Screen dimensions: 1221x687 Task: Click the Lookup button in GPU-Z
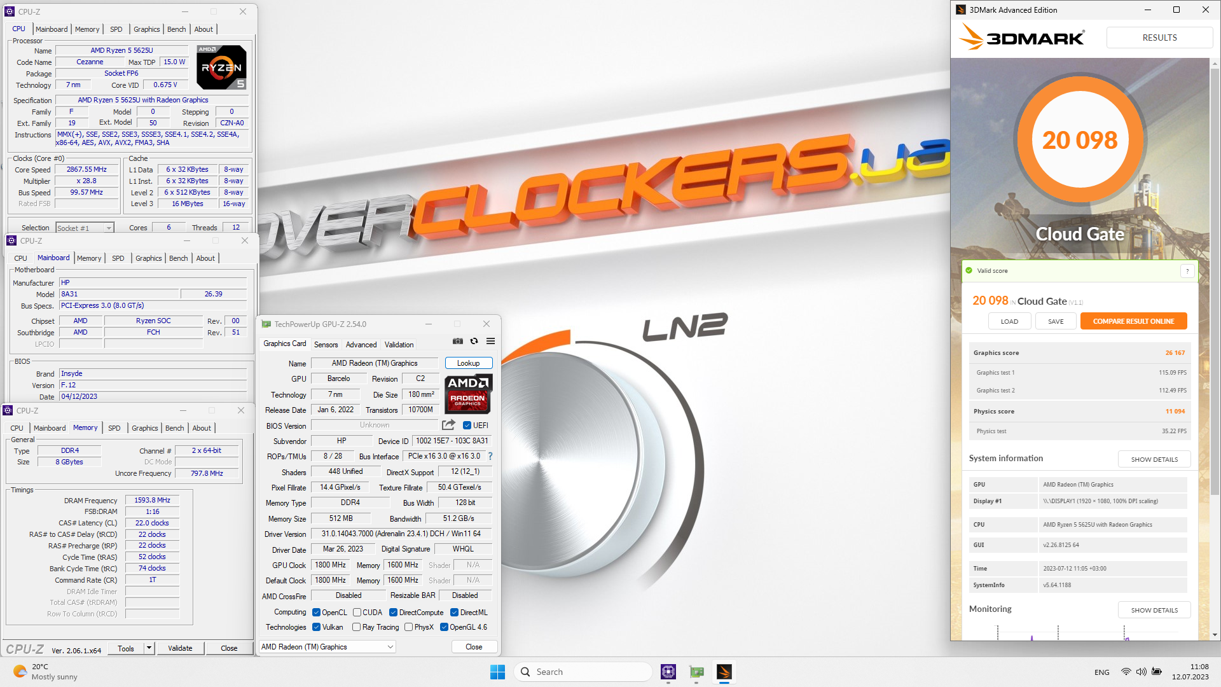point(469,363)
